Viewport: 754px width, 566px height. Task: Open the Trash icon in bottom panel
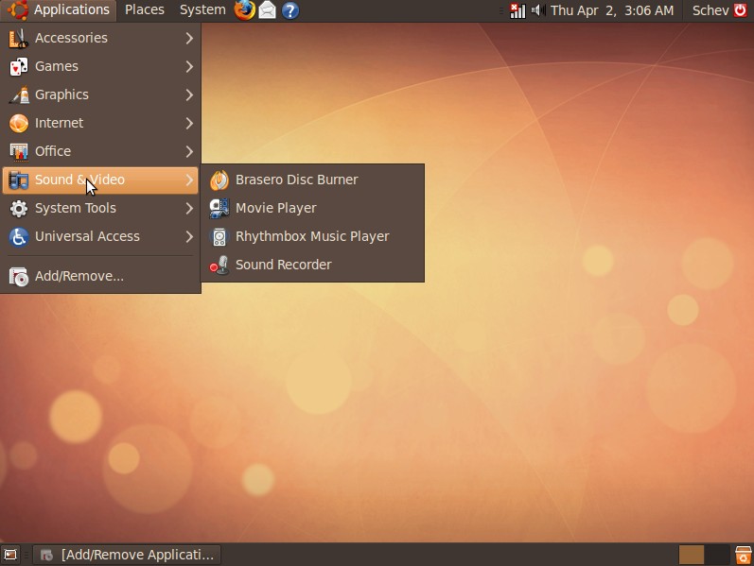743,555
